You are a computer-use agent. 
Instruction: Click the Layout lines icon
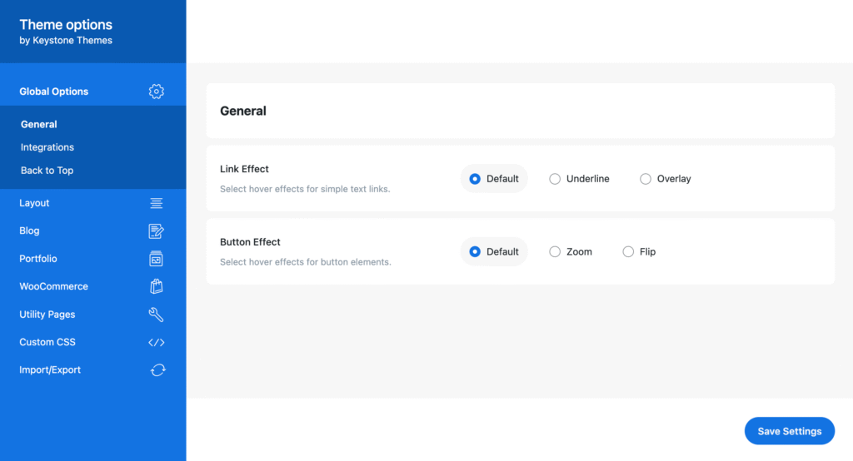point(156,203)
